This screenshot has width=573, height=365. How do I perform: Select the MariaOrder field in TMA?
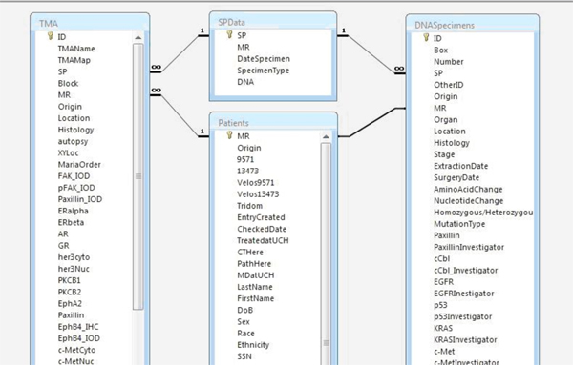79,165
